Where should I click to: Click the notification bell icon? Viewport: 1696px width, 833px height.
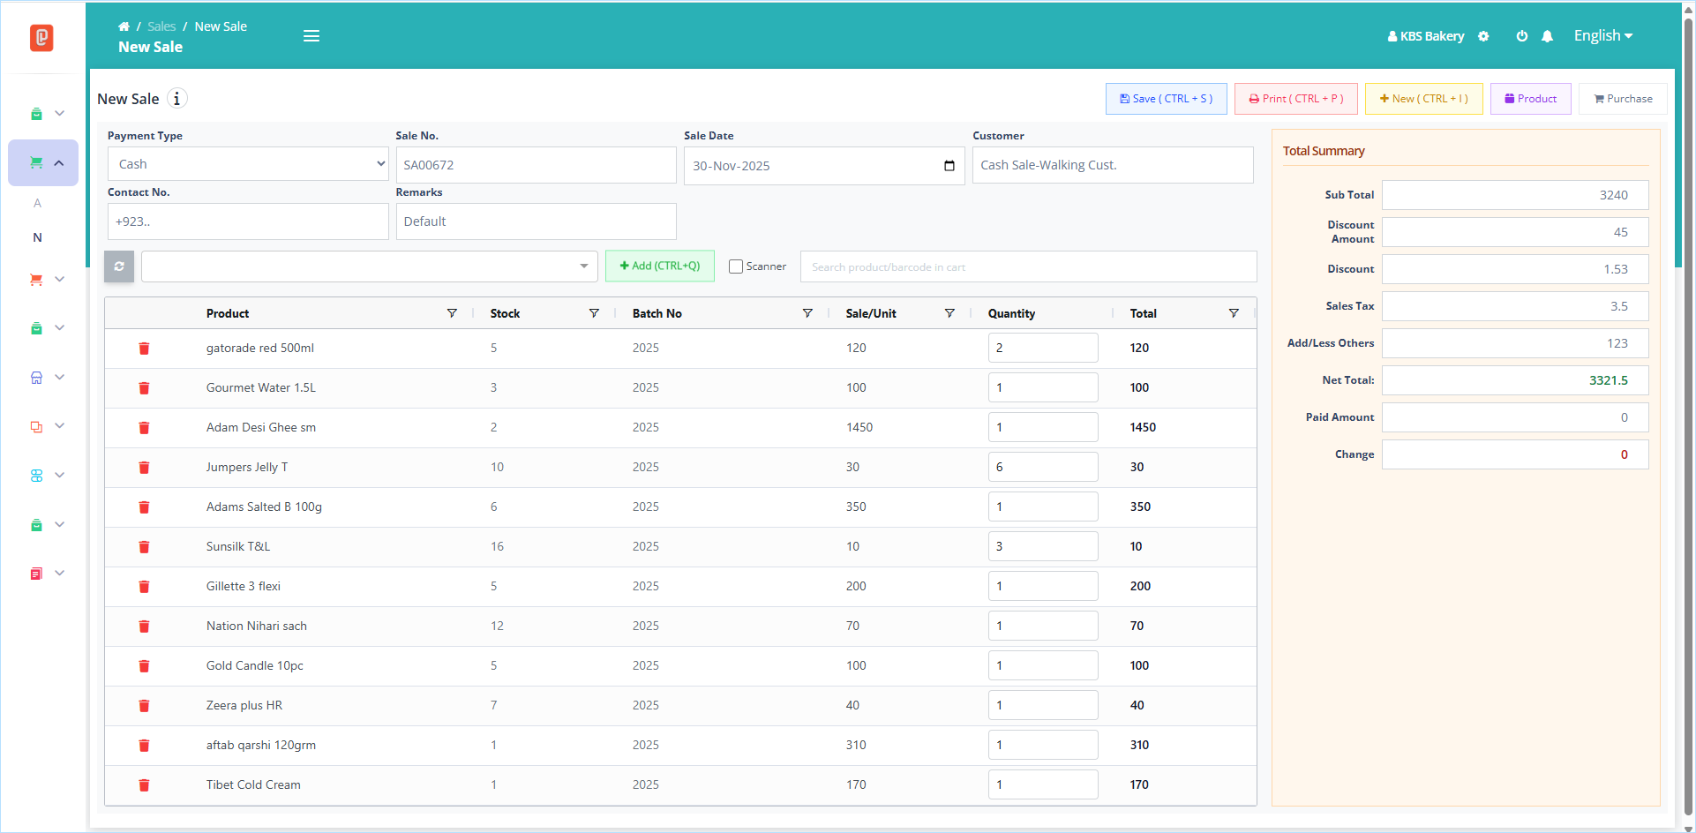point(1547,36)
